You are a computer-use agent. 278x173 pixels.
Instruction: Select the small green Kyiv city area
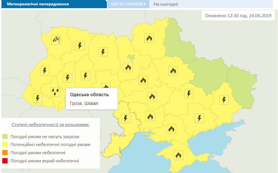coord(131,57)
